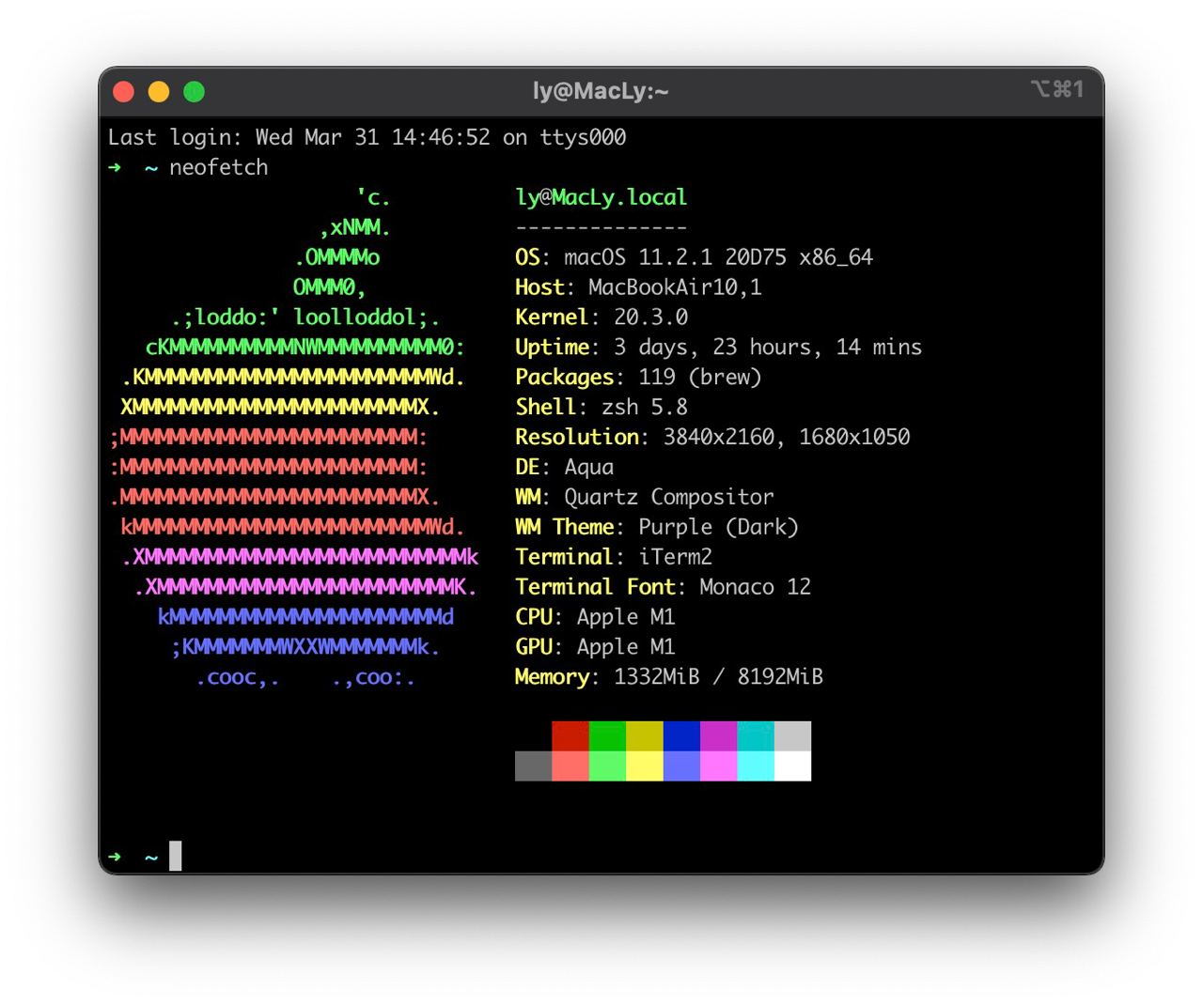
Task: Click the dark green color block
Action: [607, 736]
